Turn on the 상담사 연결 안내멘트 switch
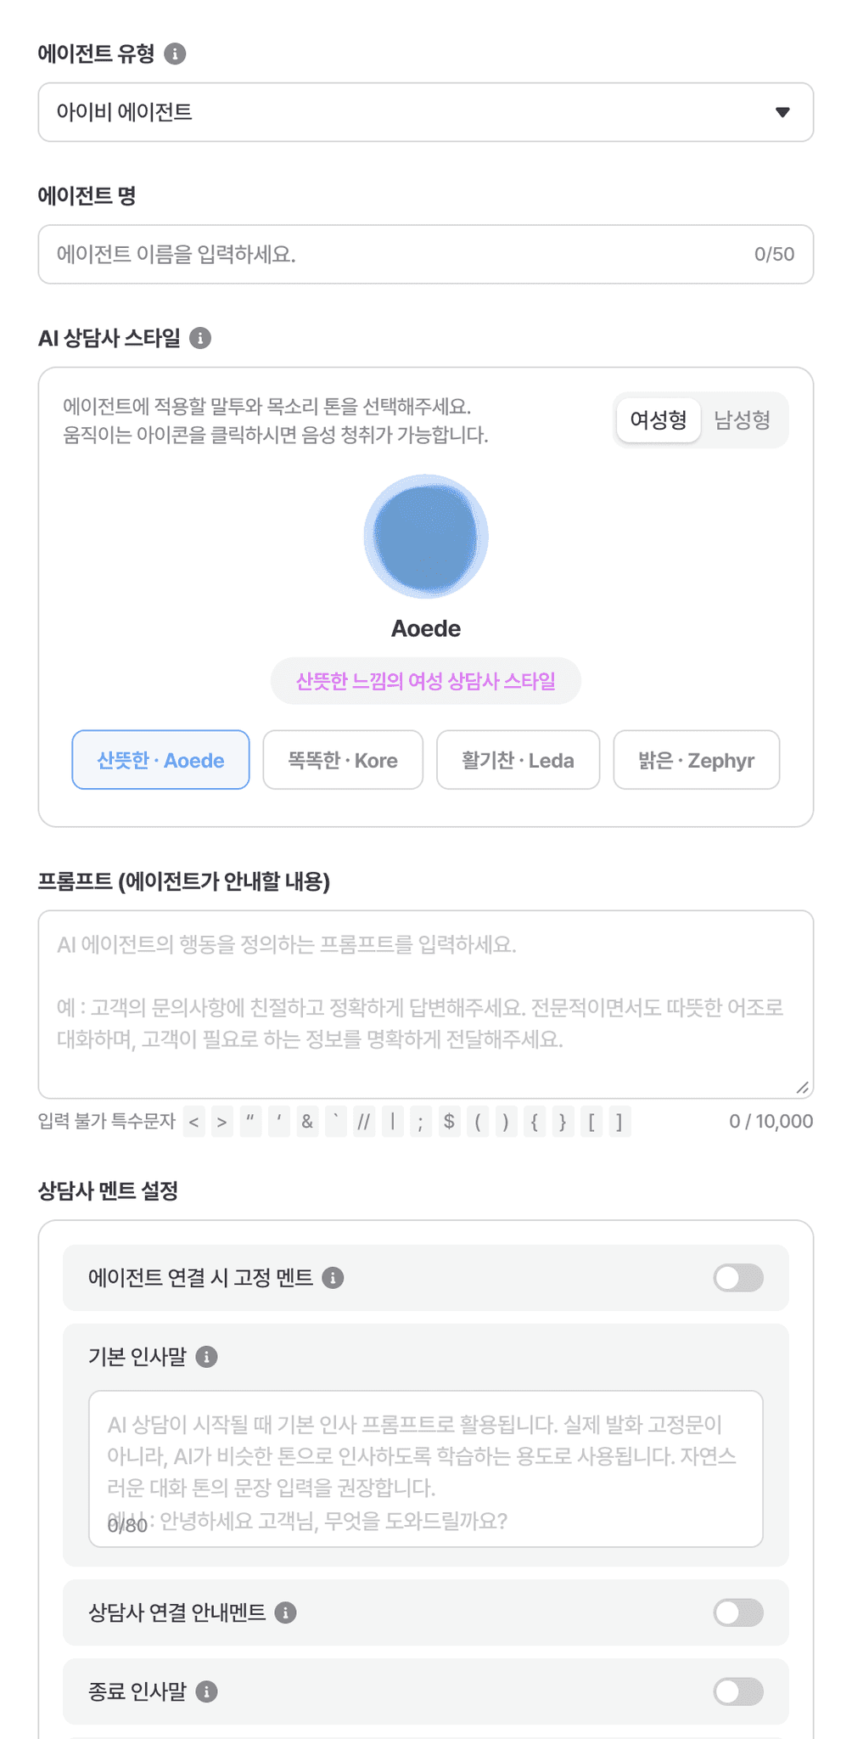The height and width of the screenshot is (1739, 852). [738, 1612]
